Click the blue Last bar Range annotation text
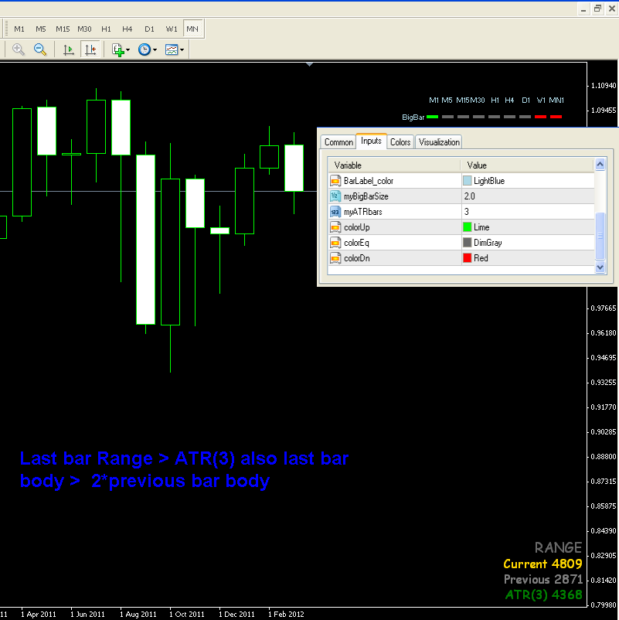 (184, 469)
